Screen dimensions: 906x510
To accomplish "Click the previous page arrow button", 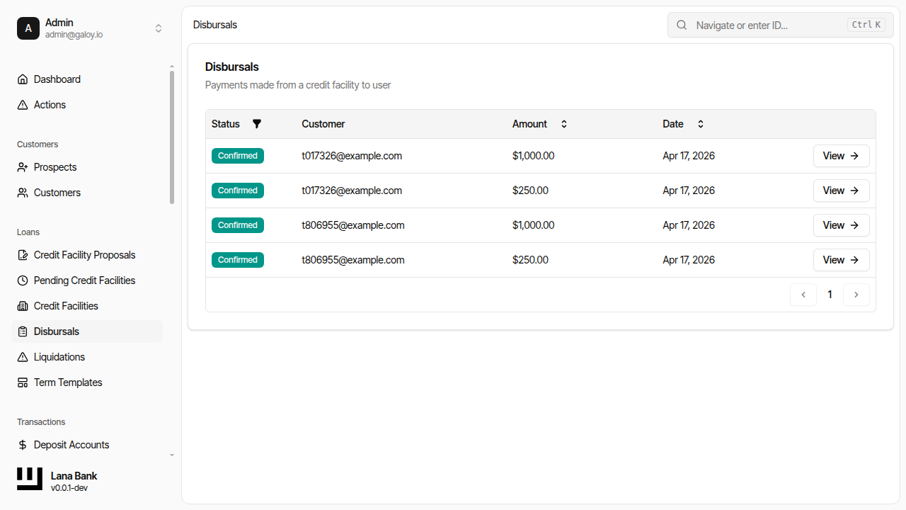I will pyautogui.click(x=803, y=295).
